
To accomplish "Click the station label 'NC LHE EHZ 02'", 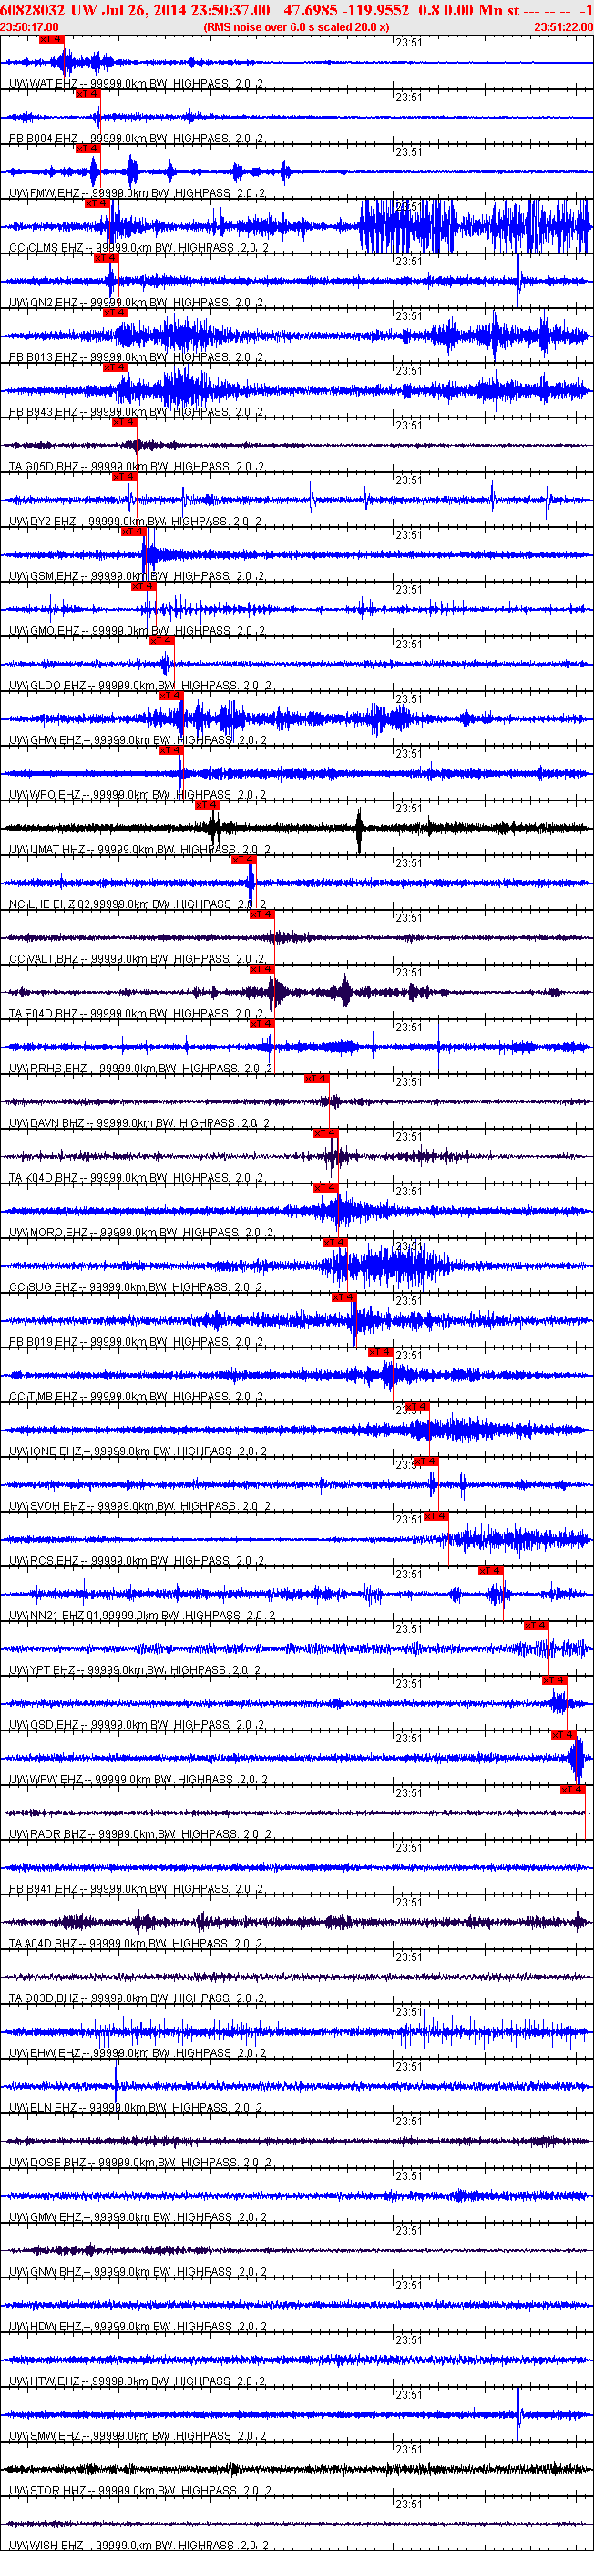I will tap(49, 904).
